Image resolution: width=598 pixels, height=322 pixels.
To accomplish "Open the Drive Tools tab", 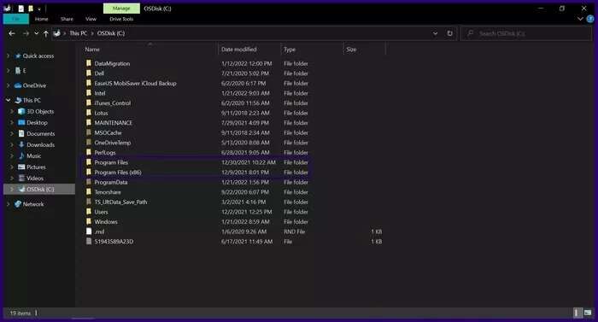I will tap(121, 19).
